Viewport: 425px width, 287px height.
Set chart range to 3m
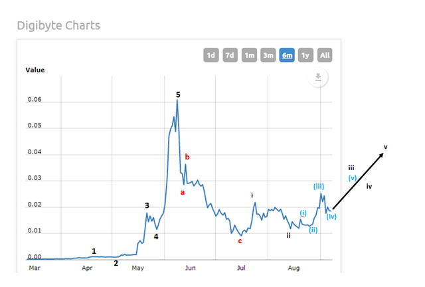point(268,55)
